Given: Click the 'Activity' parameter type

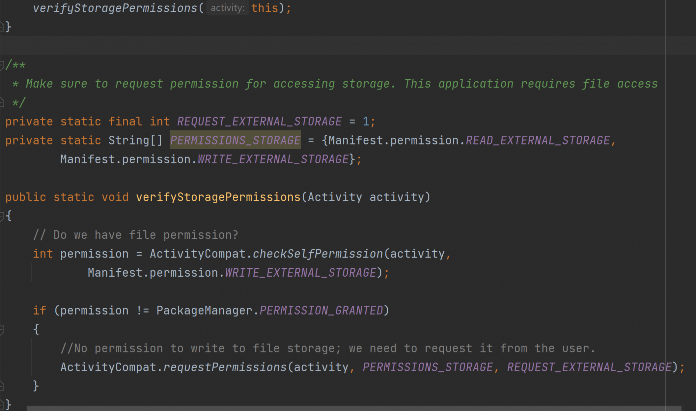Looking at the screenshot, I should (x=335, y=197).
